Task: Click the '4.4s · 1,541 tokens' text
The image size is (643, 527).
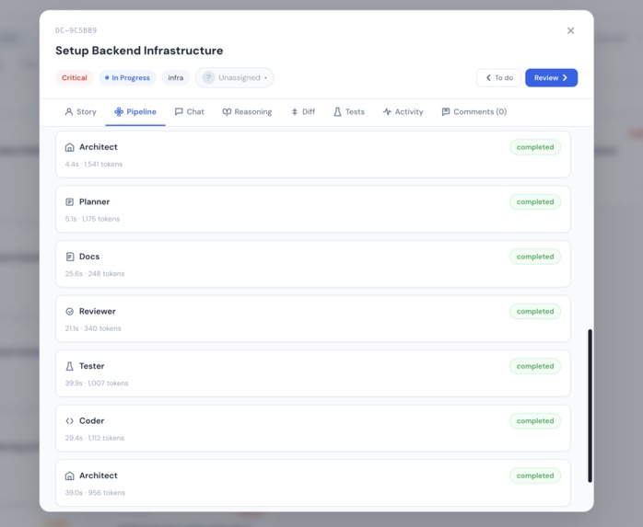Action: 94,165
